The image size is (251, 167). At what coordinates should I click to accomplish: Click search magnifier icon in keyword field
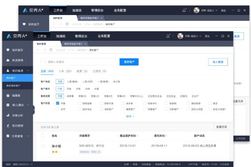(45, 62)
